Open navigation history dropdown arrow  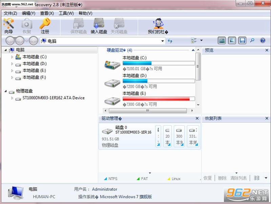coord(26,41)
